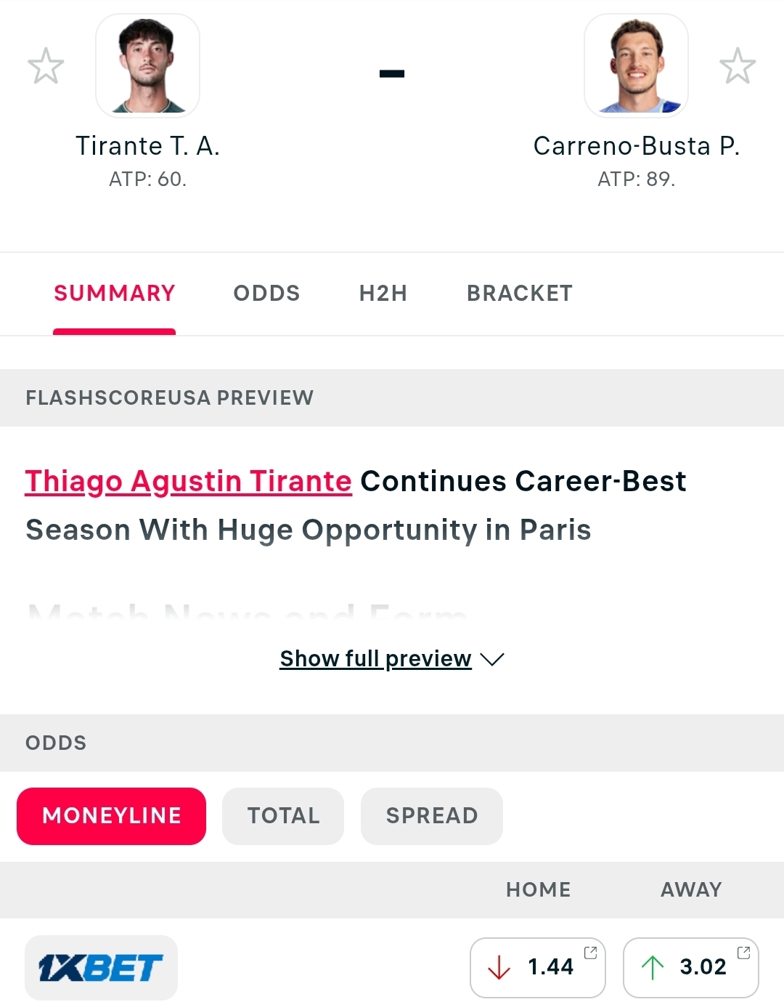Click chevron next to Show full preview
The width and height of the screenshot is (784, 1002).
click(x=492, y=659)
